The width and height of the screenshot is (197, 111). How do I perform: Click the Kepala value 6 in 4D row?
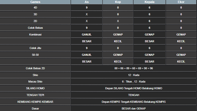click(149, 7)
